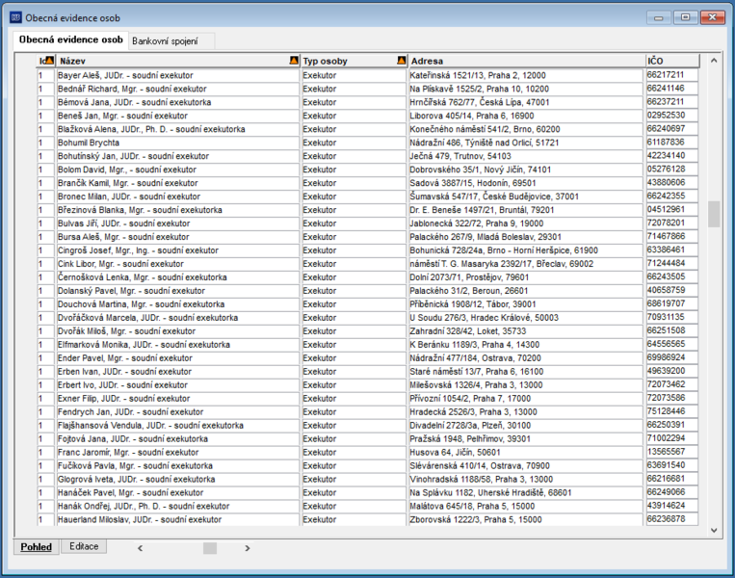Click the Název column header label
Screen dimensions: 735x578
(x=72, y=61)
